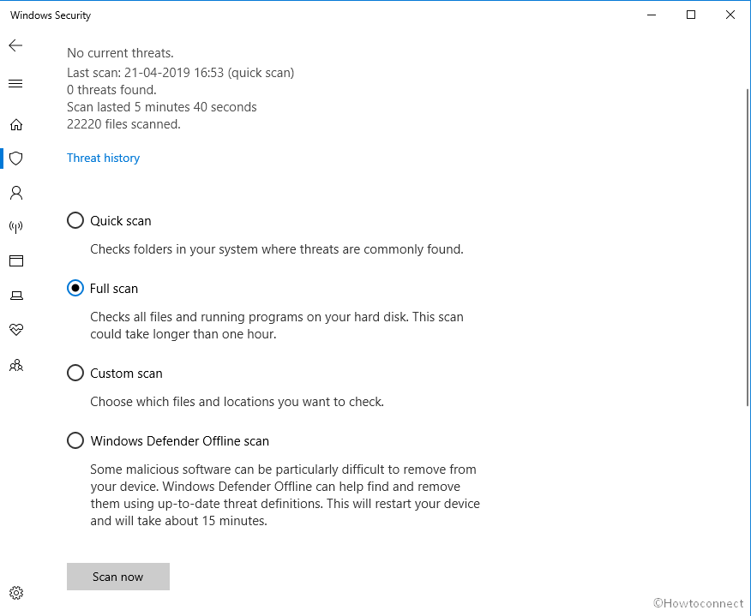Open the hamburger navigation menu
This screenshot has width=751, height=616.
(15, 84)
